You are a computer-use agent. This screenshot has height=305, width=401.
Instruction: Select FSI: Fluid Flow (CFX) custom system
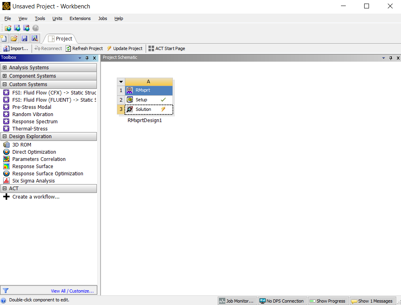point(50,92)
